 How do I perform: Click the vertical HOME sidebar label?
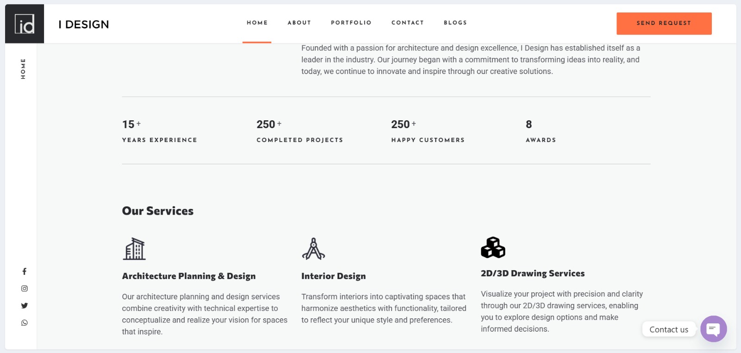tap(23, 69)
